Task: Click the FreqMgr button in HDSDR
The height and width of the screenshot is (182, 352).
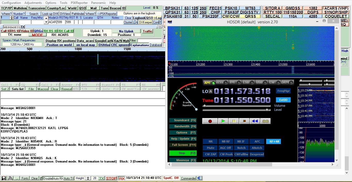Action: (x=283, y=91)
